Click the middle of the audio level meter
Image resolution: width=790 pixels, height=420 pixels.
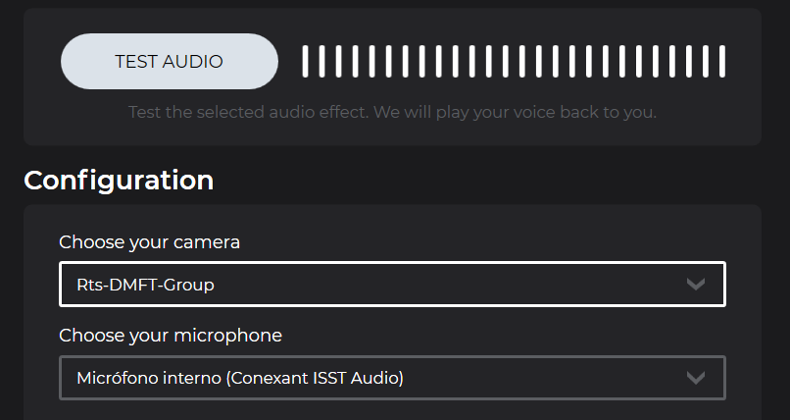514,61
